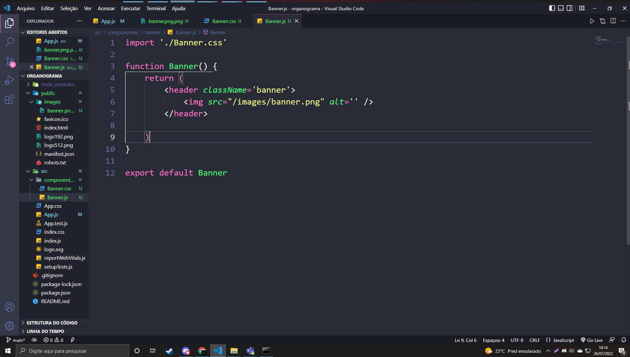Click componentes in breadcrumb path
Screen dimensions: 630x357
pyautogui.click(x=123, y=32)
